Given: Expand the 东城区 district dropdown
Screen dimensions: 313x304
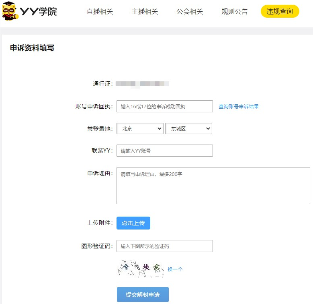Looking at the screenshot, I should coord(188,128).
